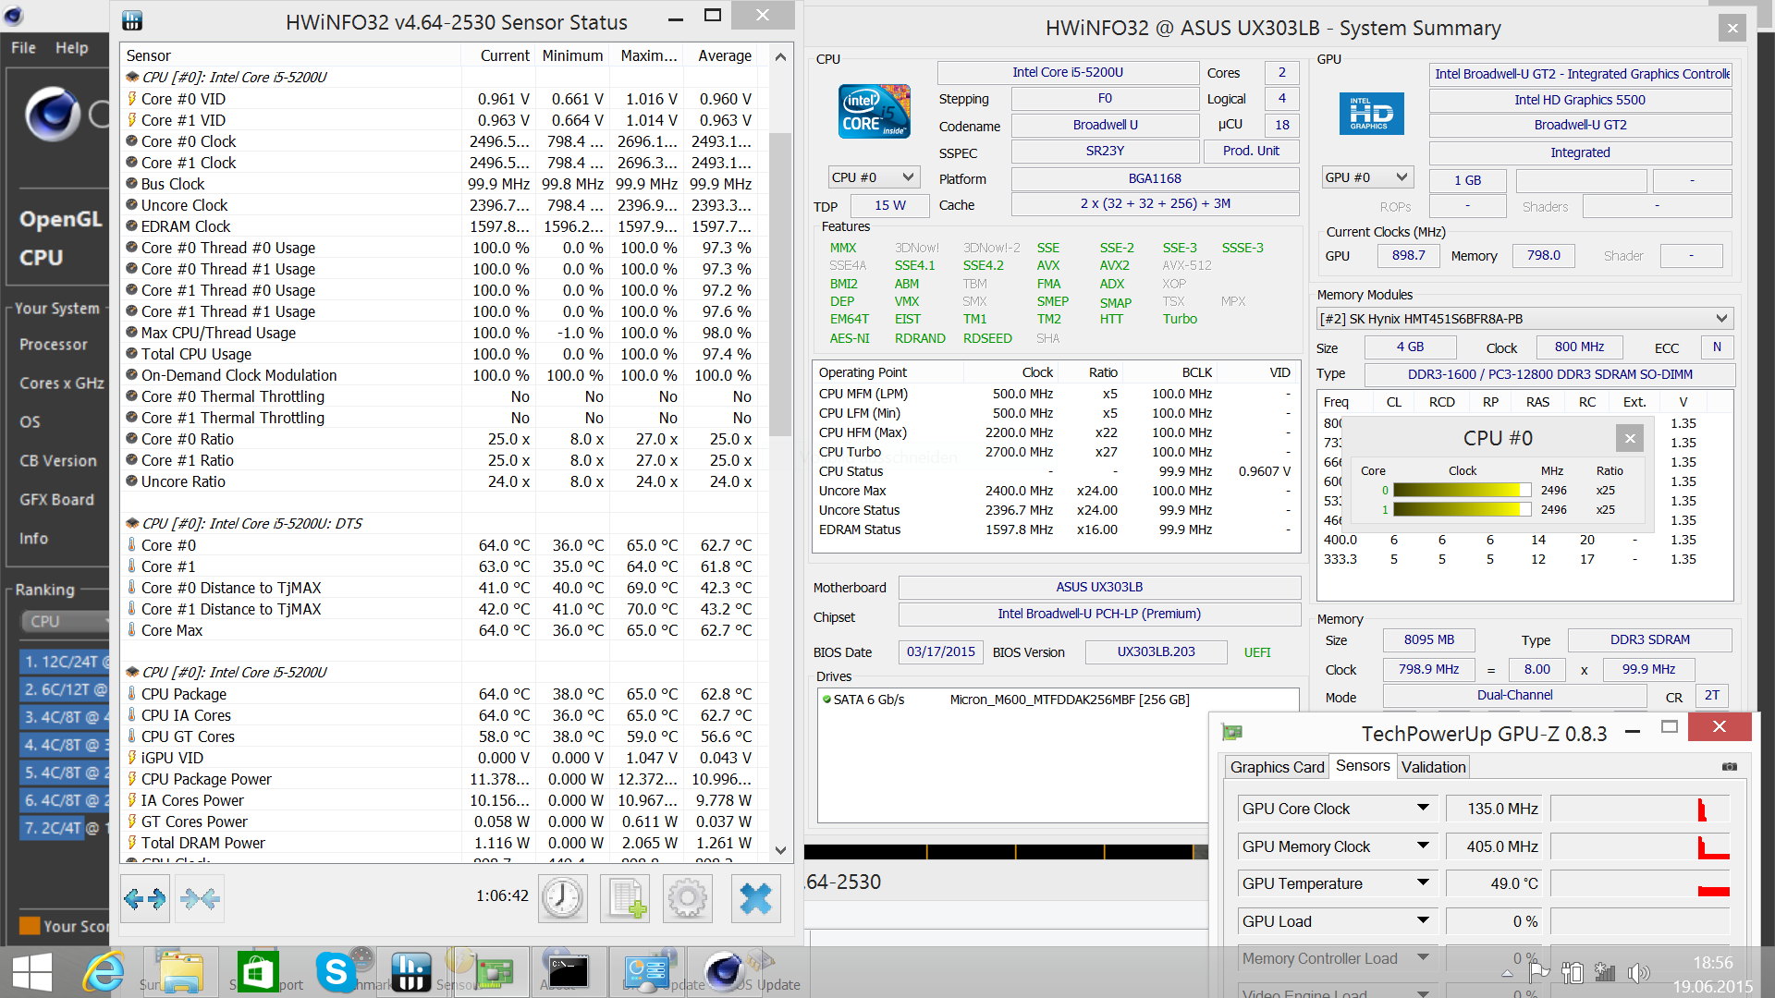The image size is (1775, 998).
Task: Click the shrink columns arrows button
Action: click(x=200, y=898)
